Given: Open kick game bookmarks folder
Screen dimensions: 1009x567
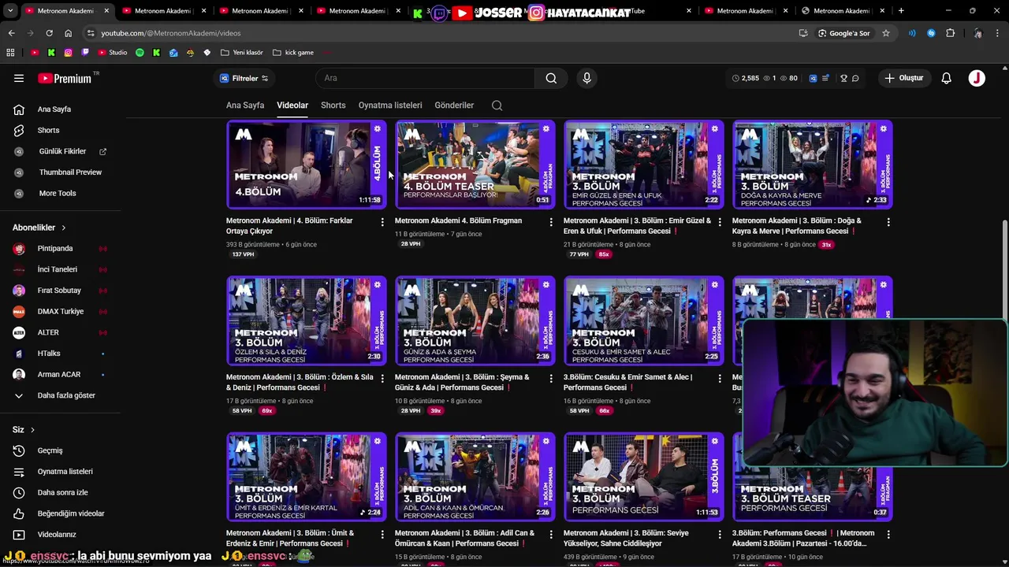Looking at the screenshot, I should 293,53.
